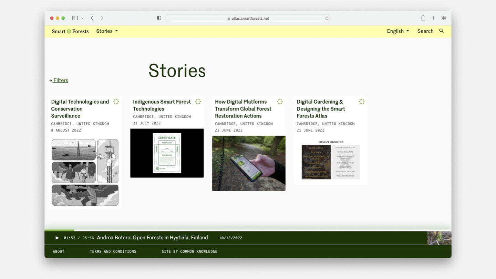This screenshot has width=496, height=279.
Task: Open Digital Gardening & Designing the Smart Forests Atlas
Action: click(321, 109)
